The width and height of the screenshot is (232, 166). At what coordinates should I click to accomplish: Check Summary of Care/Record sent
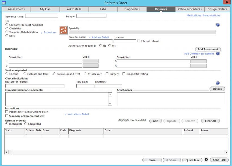coord(7,116)
